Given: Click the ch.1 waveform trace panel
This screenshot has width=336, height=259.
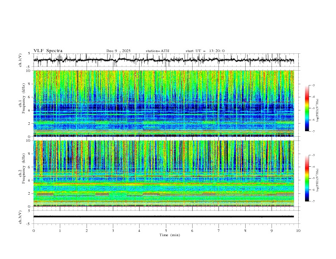Looking at the screenshot, I should (x=167, y=60).
